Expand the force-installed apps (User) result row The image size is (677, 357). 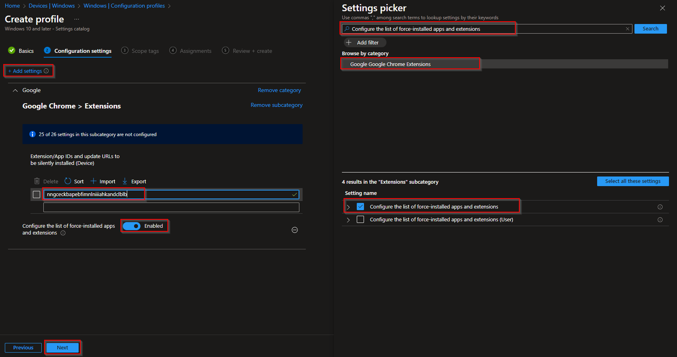348,220
